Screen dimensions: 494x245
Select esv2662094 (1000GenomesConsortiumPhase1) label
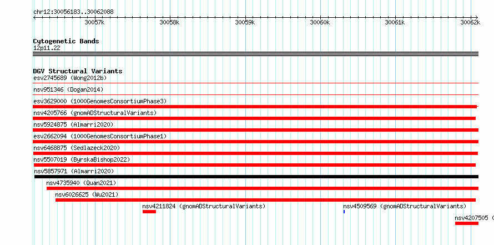point(100,136)
